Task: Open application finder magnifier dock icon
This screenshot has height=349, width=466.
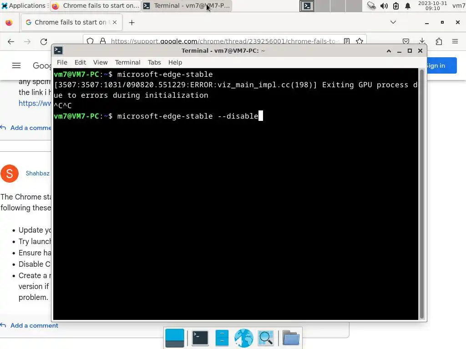Action: click(266, 338)
